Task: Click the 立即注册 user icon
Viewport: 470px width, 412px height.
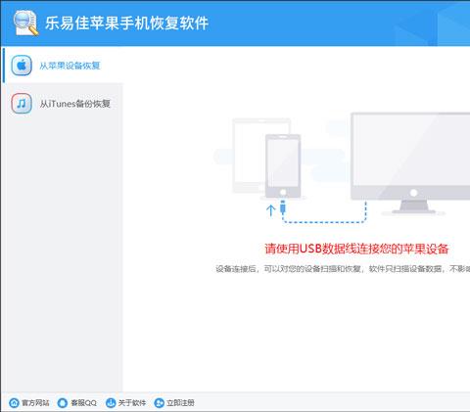Action: (159, 403)
